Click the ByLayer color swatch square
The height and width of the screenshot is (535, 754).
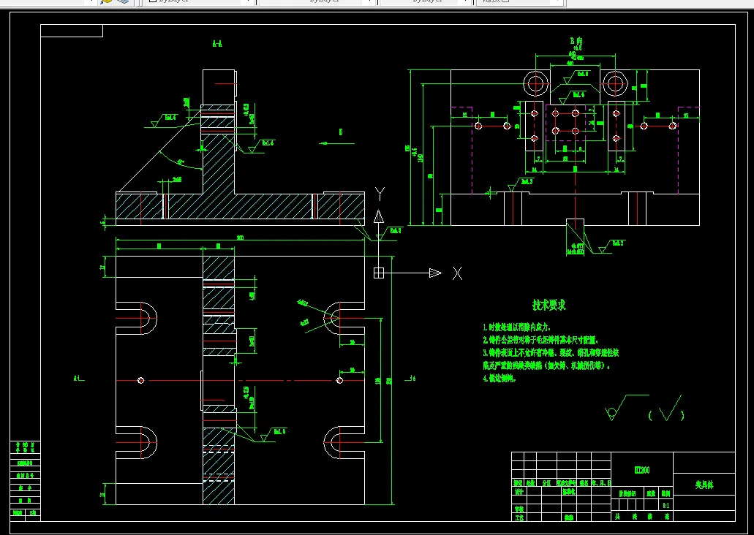(152, 1)
